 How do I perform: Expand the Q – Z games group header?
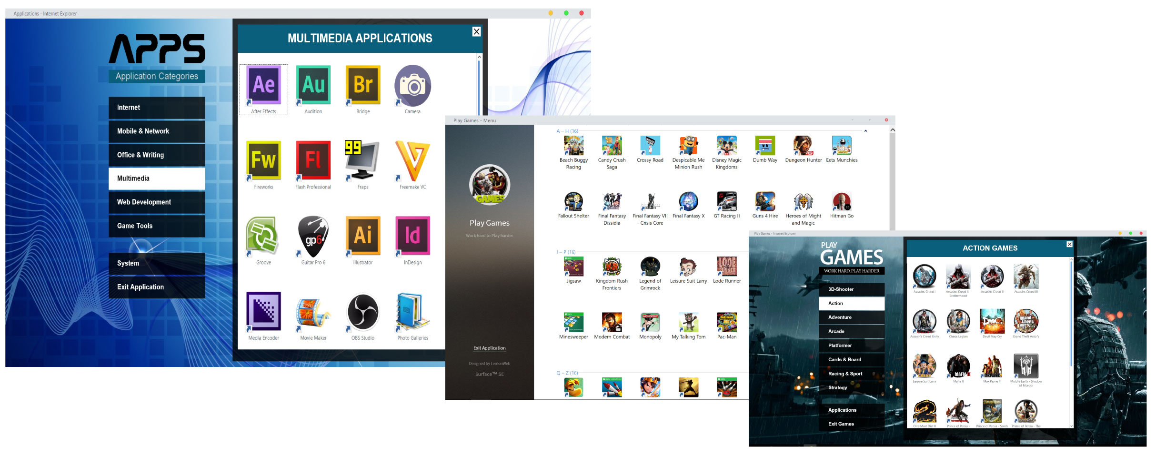click(x=567, y=373)
